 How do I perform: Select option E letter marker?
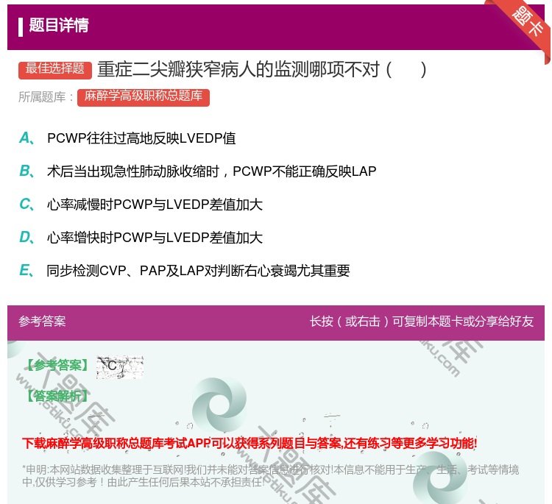tap(26, 270)
